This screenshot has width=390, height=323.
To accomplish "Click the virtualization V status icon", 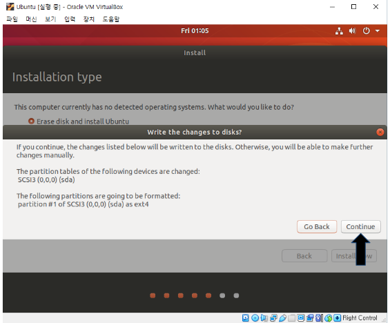I will click(x=319, y=317).
